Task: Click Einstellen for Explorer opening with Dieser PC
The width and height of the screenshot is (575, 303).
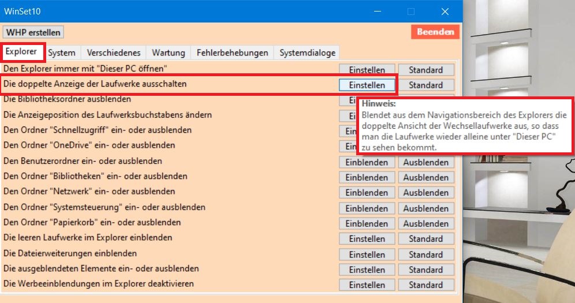Action: pos(367,70)
